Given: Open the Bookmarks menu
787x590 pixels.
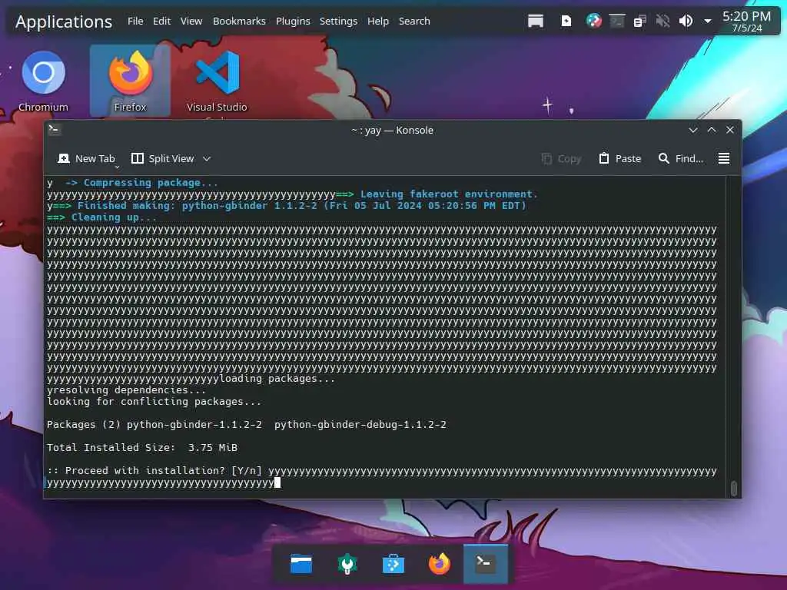Looking at the screenshot, I should click(x=239, y=21).
